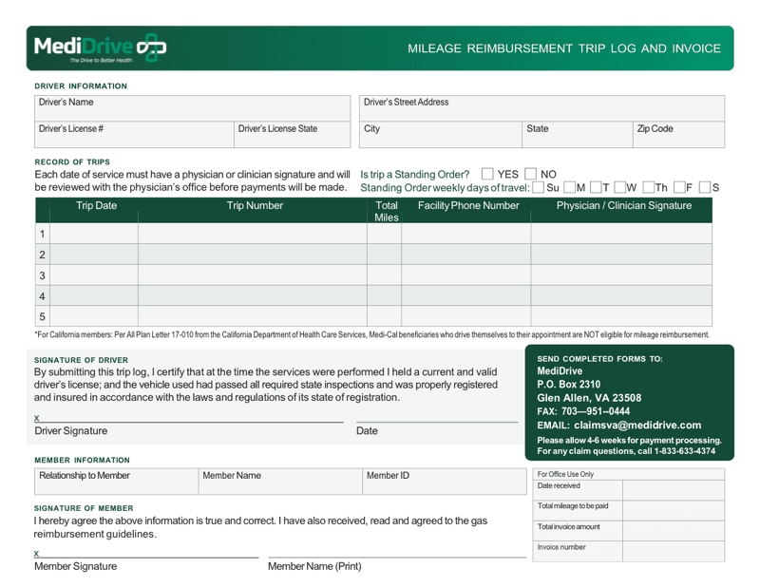
Task: Check the F weekday travel box
Action: click(x=678, y=188)
